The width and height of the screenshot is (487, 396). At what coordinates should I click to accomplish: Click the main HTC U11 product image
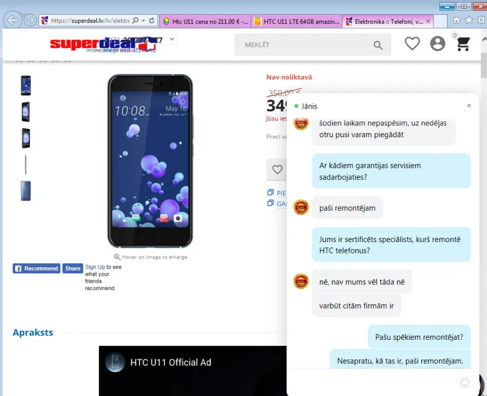click(150, 160)
